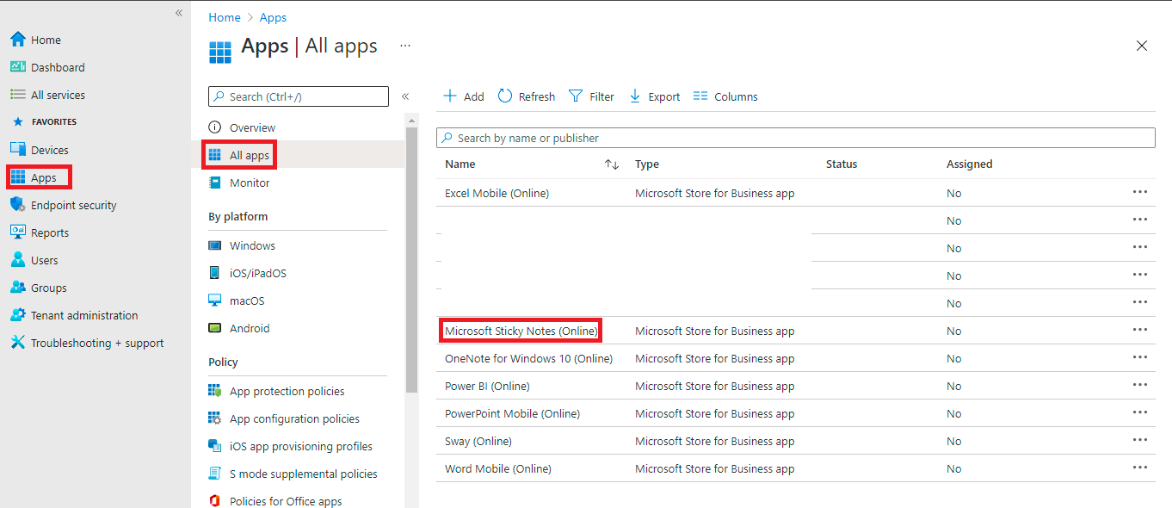Image resolution: width=1172 pixels, height=508 pixels.
Task: Click the App protection policies icon
Action: 215,391
